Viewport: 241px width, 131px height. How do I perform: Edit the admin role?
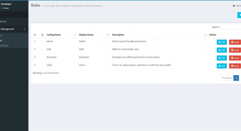tap(222, 42)
